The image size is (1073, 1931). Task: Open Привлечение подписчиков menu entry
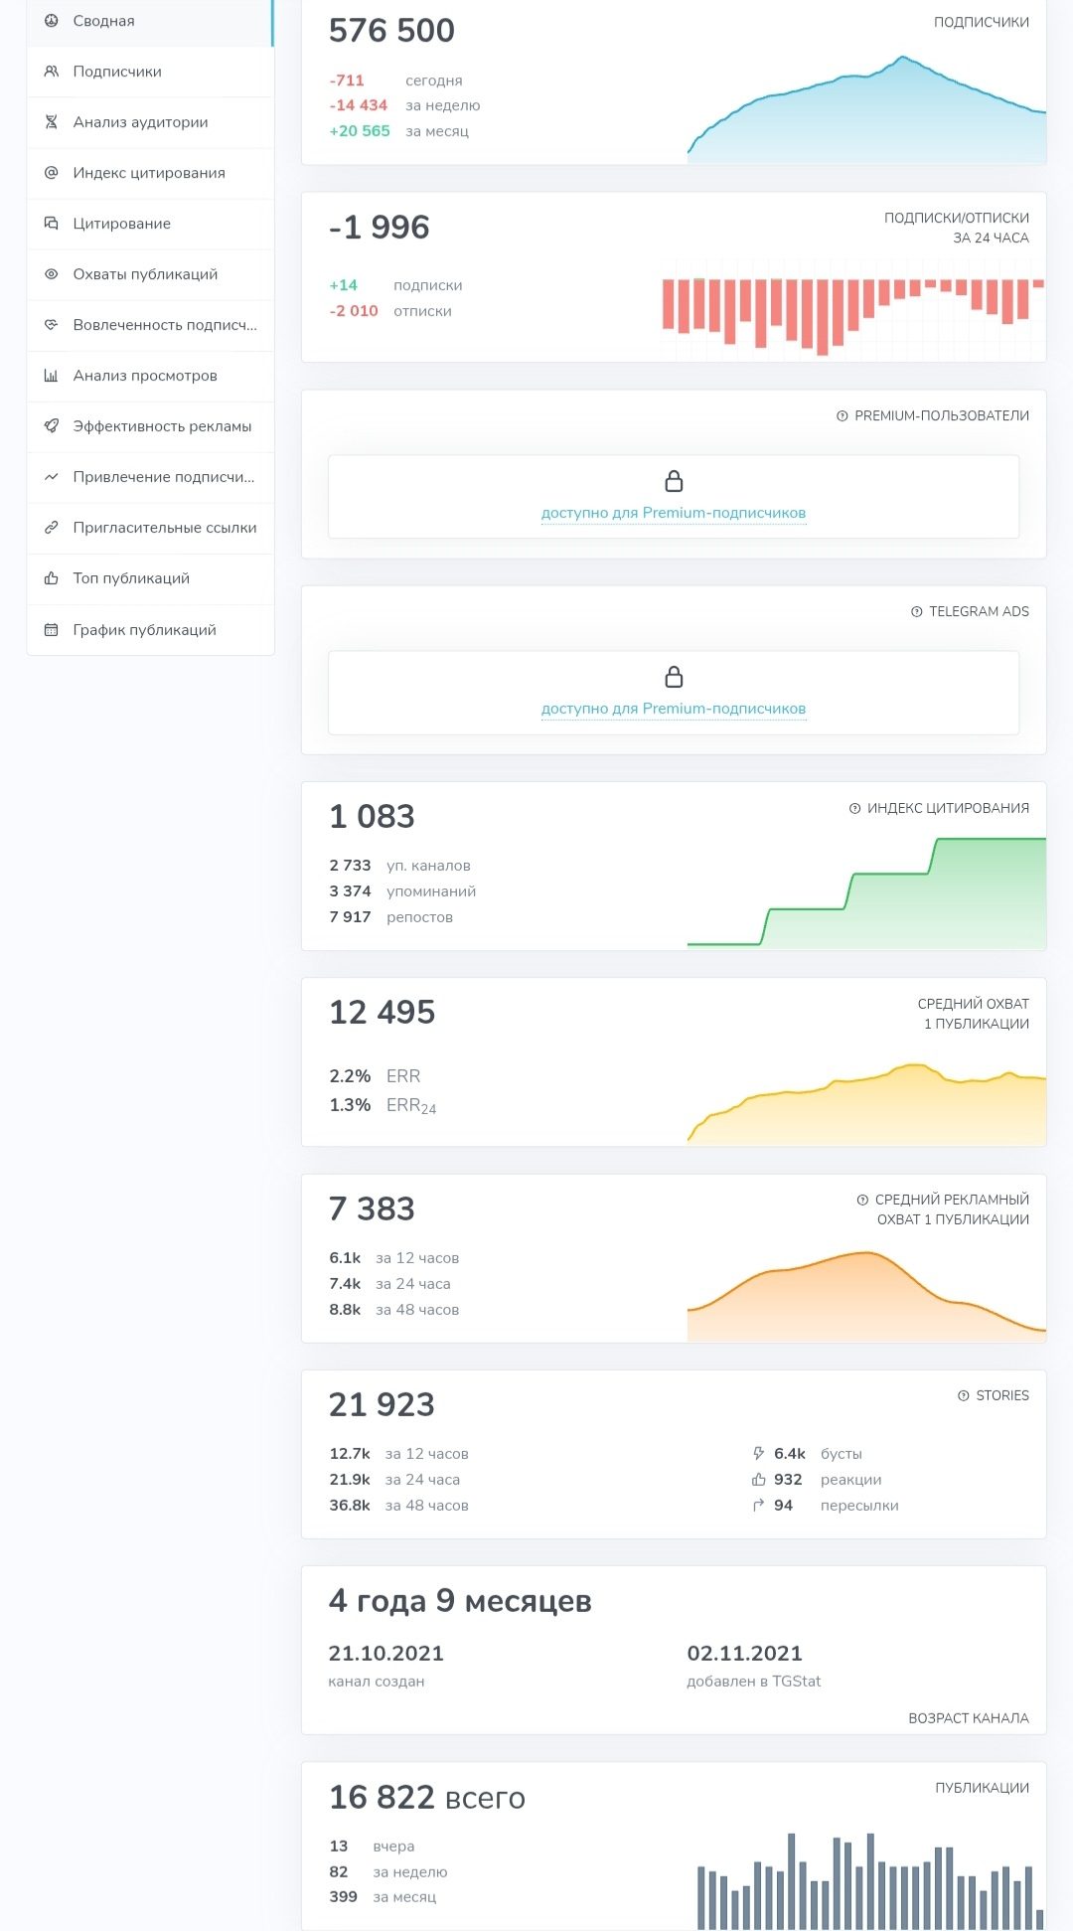150,477
